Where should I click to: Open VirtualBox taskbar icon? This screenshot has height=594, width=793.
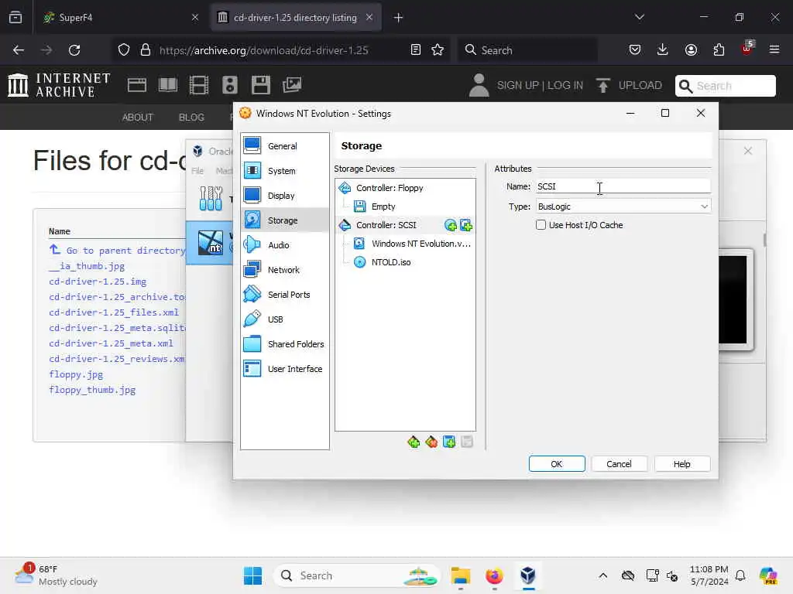[x=528, y=575]
